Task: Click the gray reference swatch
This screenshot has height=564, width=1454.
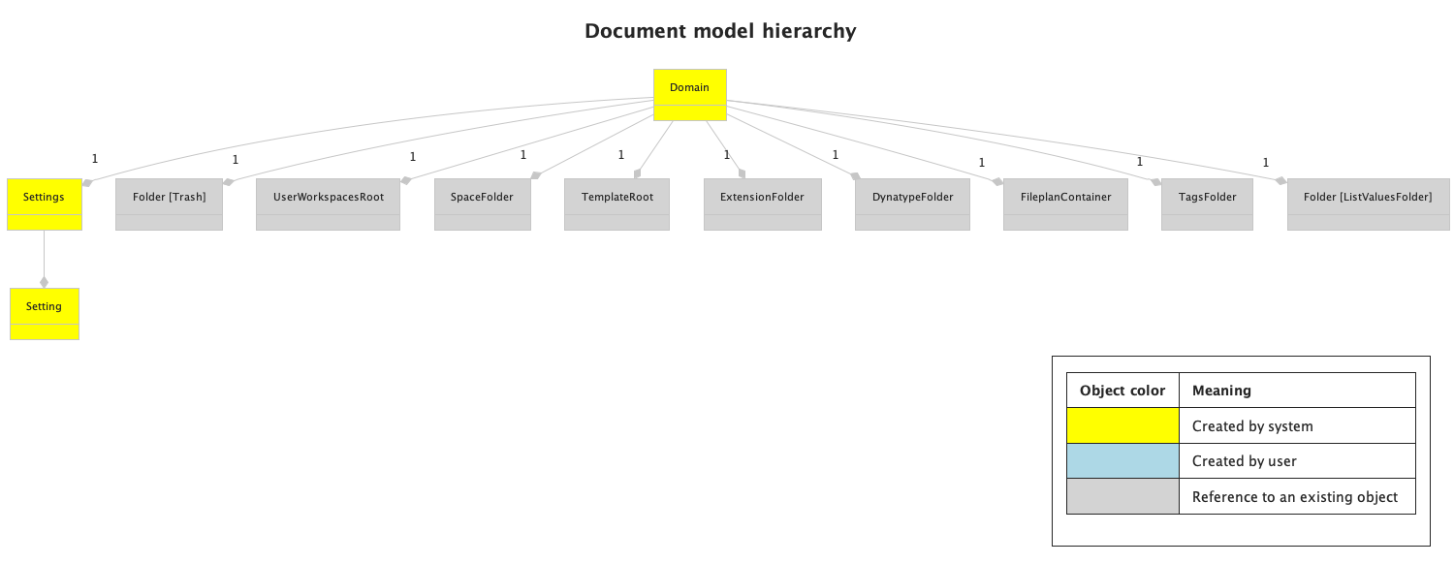Action: coord(1122,496)
